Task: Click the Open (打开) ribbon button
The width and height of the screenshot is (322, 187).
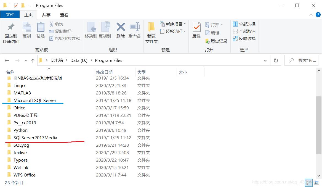Action: (214, 25)
